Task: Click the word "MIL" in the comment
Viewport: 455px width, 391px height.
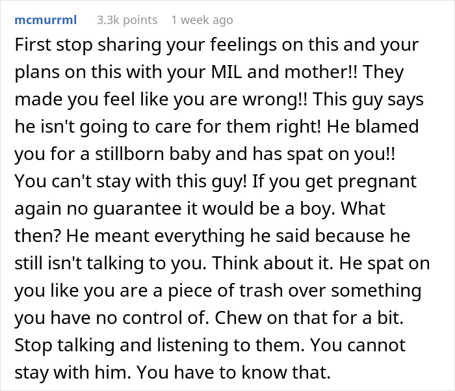Action: [226, 72]
